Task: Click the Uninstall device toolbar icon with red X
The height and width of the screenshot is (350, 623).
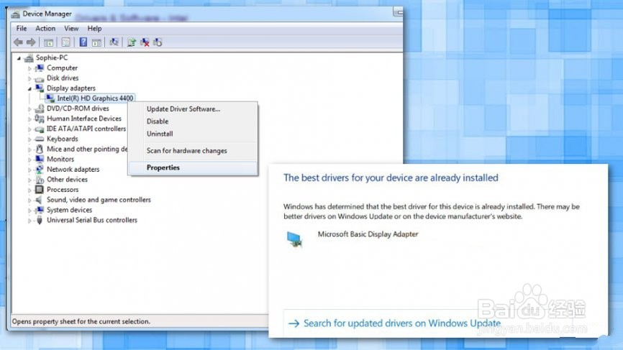Action: click(x=145, y=42)
